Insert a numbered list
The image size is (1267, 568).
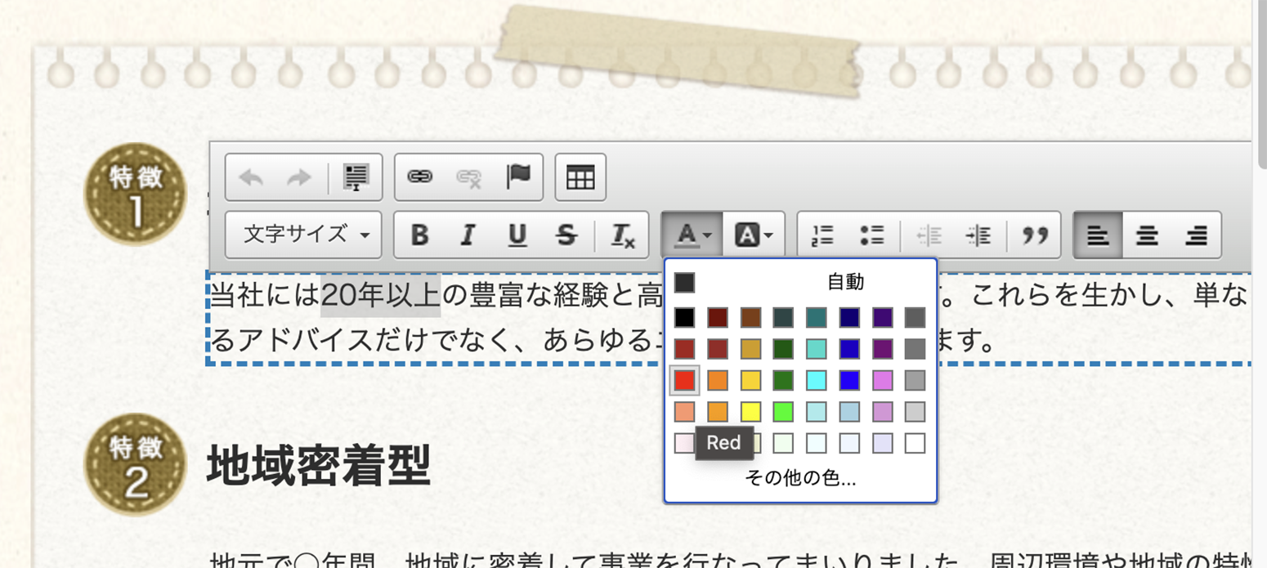[822, 235]
